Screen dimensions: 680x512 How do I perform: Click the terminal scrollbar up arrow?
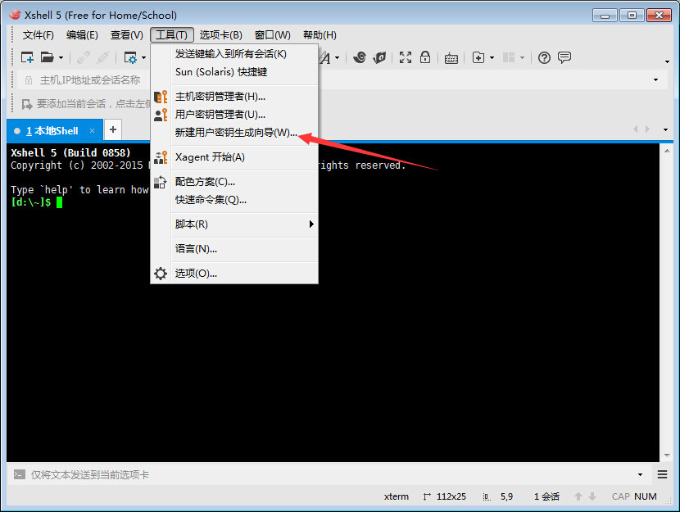point(667,151)
